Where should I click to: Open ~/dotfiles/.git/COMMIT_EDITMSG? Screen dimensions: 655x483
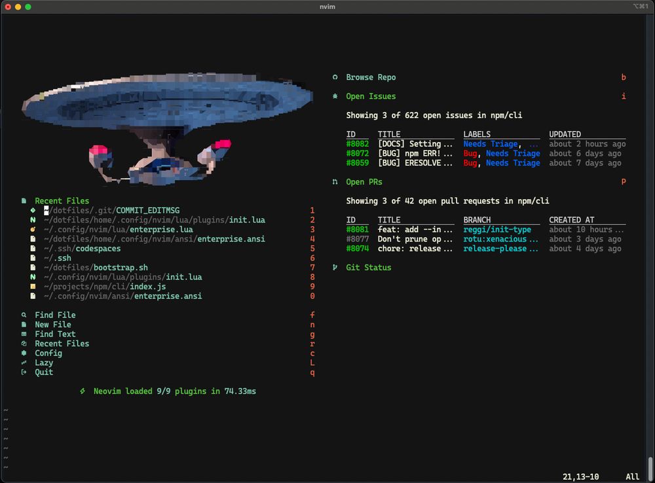pos(111,210)
